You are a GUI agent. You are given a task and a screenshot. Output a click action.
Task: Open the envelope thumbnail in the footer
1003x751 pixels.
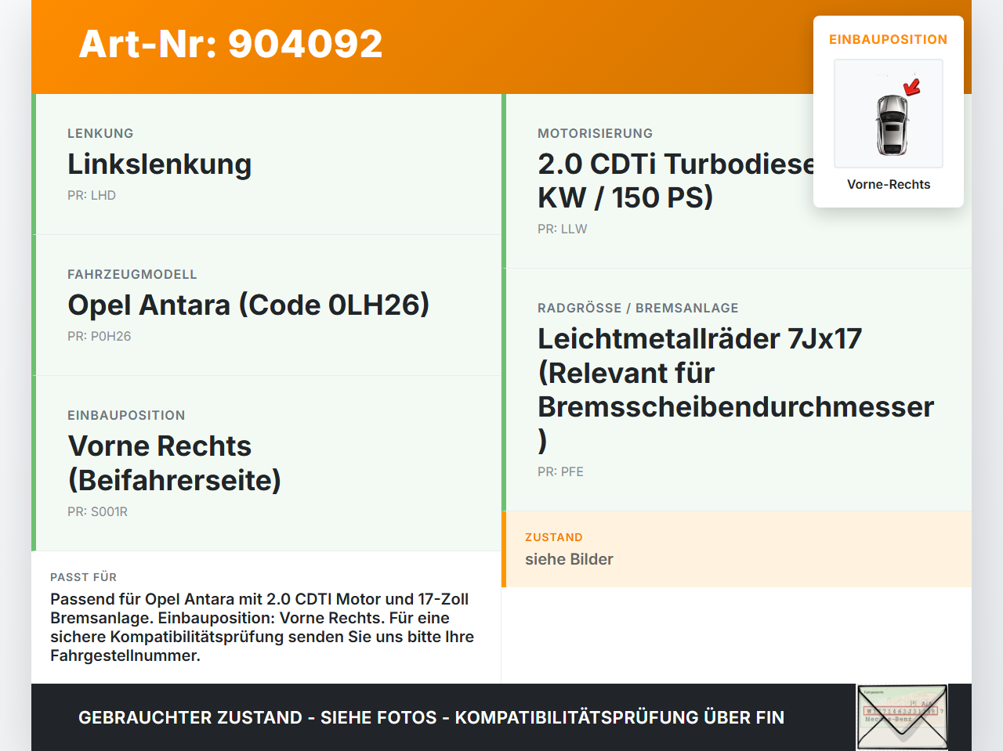[902, 717]
